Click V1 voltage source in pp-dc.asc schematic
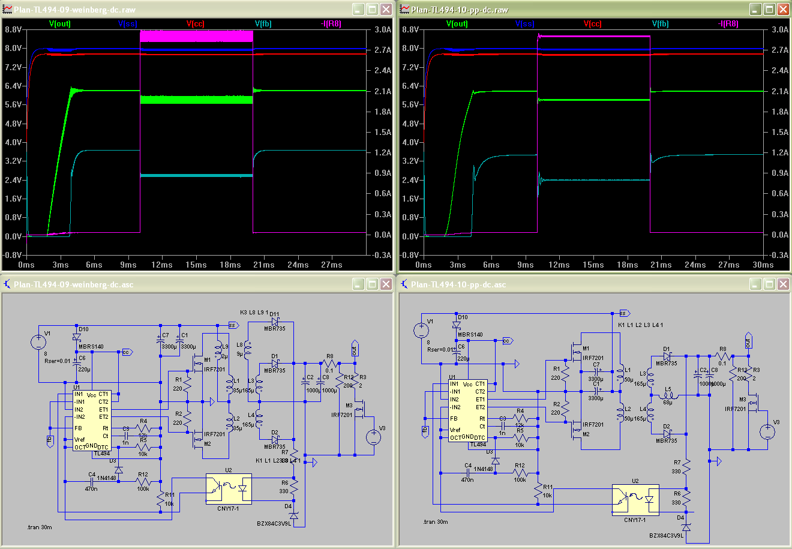The height and width of the screenshot is (549, 792). coord(421,330)
